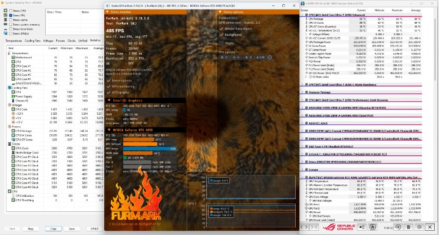Click FurMark bgcolor A:128 alpha field
The width and height of the screenshot is (439, 235).
pyautogui.click(x=260, y=57)
